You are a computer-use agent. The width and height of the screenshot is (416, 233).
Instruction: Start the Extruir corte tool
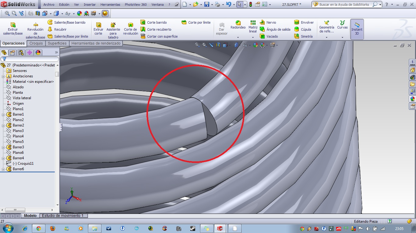click(98, 29)
